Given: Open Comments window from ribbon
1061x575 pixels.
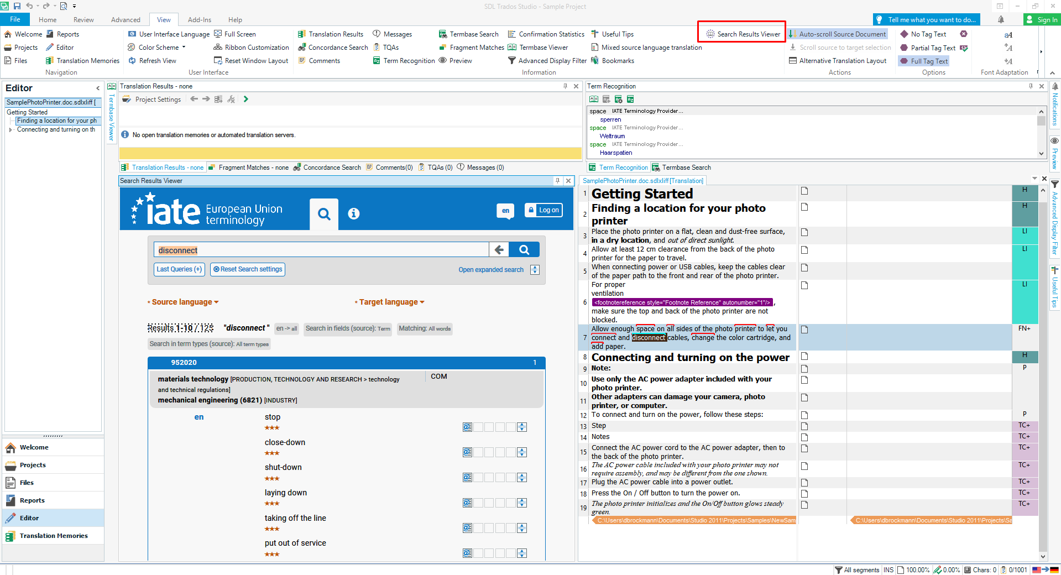Looking at the screenshot, I should [x=318, y=61].
